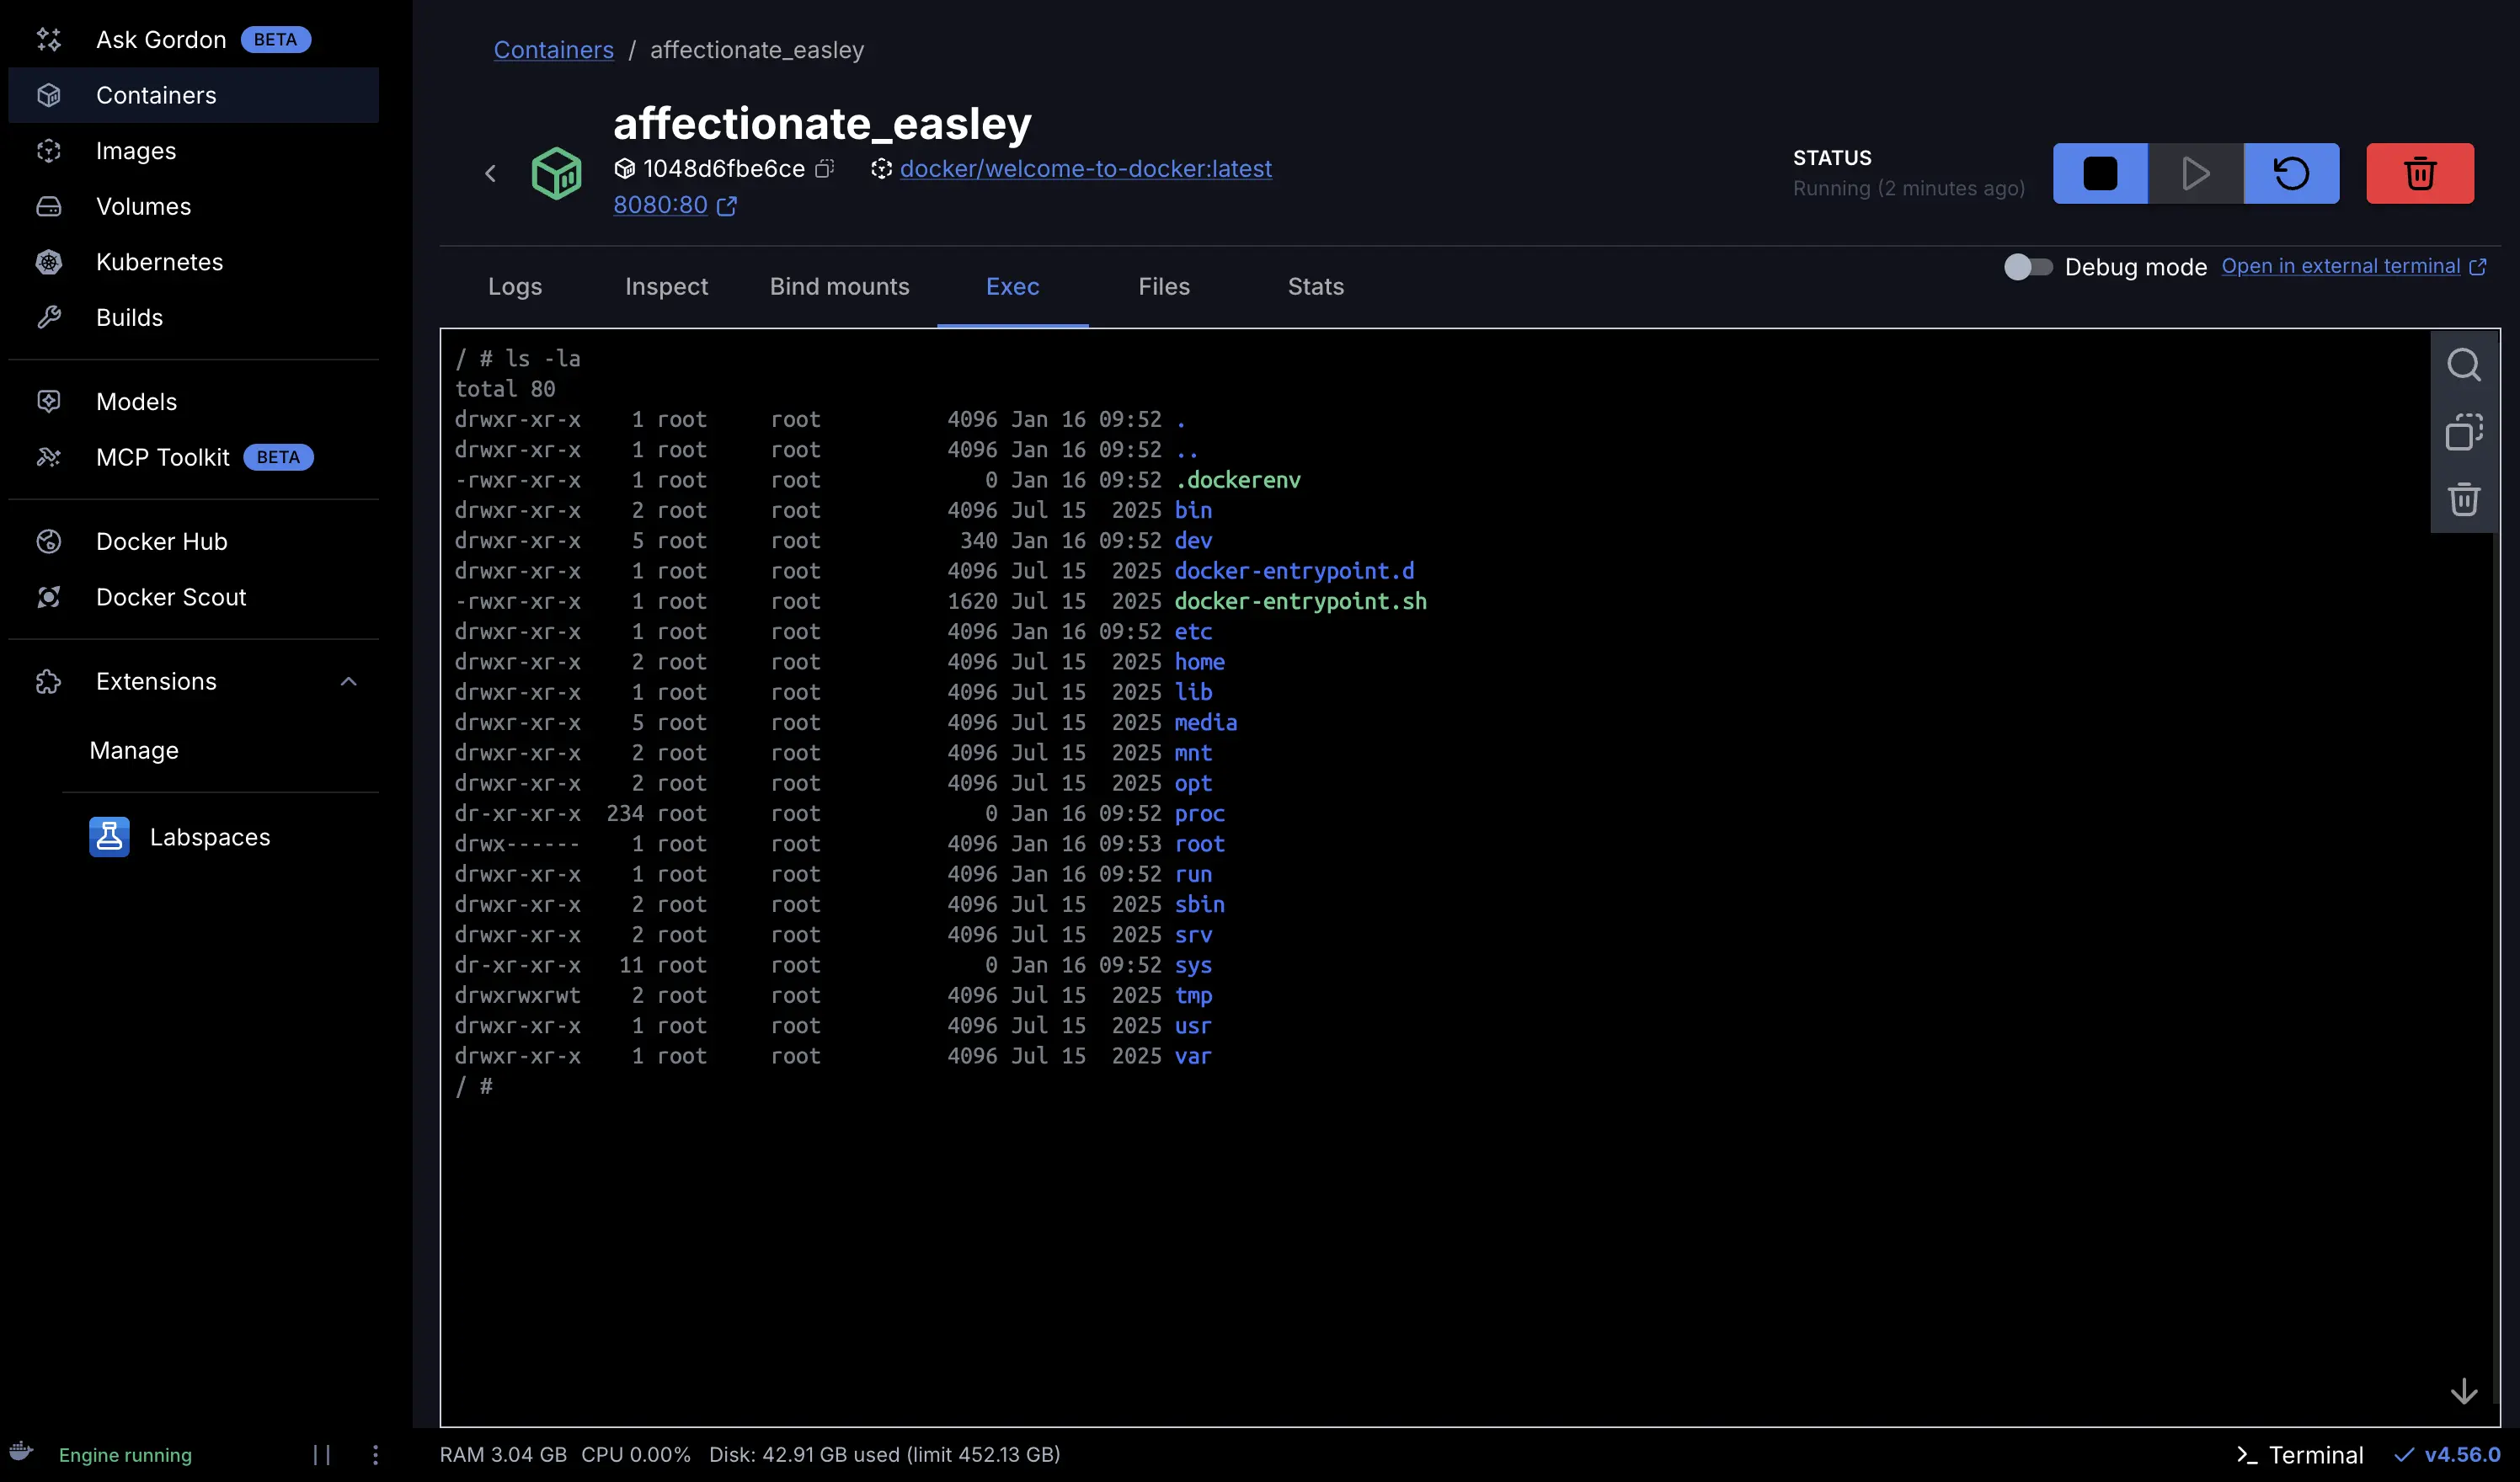The height and width of the screenshot is (1482, 2520).
Task: Switch to the Stats tab
Action: click(1315, 287)
